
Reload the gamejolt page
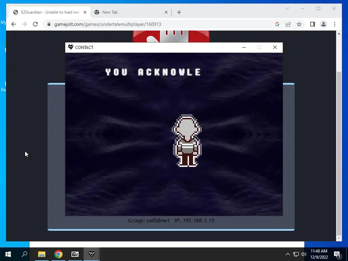35,24
